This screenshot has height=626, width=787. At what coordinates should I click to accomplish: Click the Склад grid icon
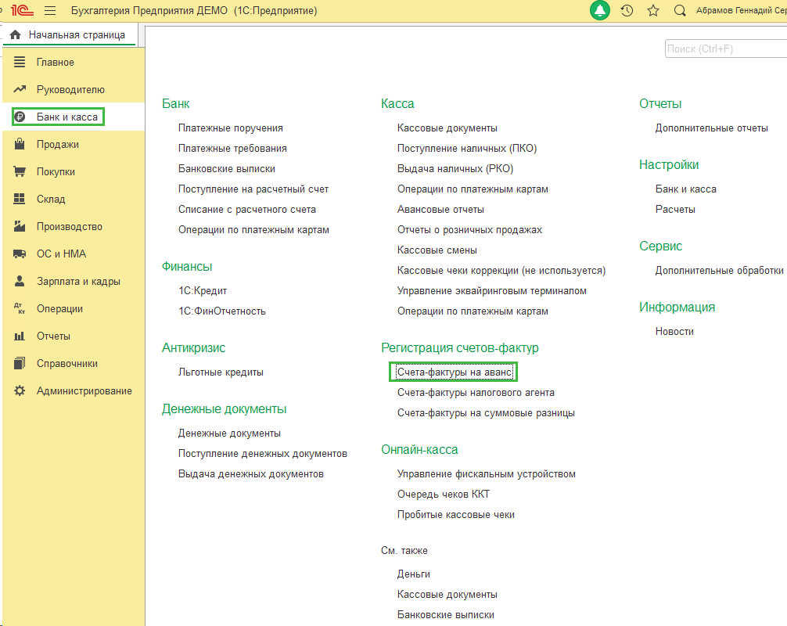click(20, 199)
